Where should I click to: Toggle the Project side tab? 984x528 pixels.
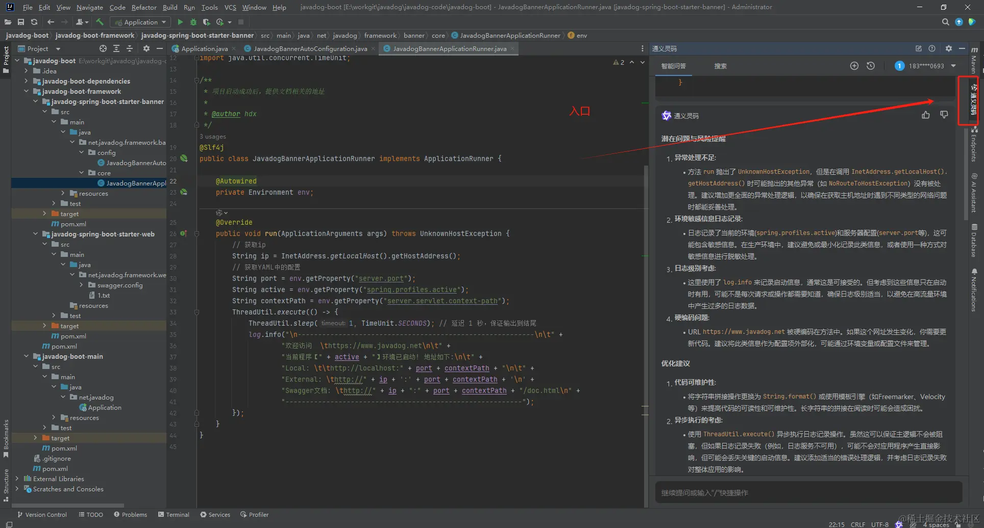[x=6, y=60]
